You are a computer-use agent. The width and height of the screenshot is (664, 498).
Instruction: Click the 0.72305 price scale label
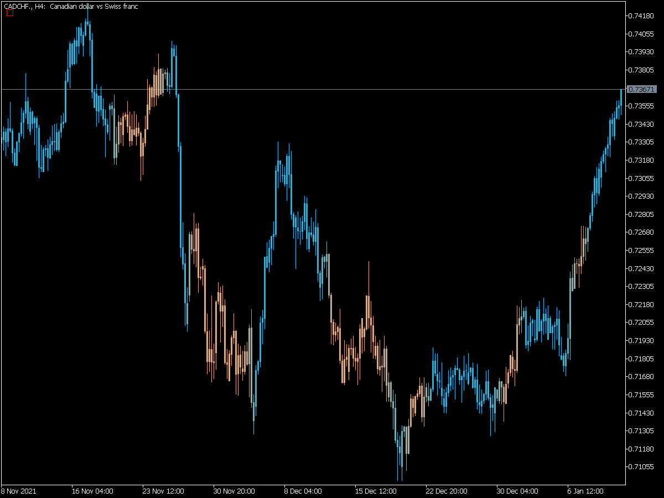641,287
